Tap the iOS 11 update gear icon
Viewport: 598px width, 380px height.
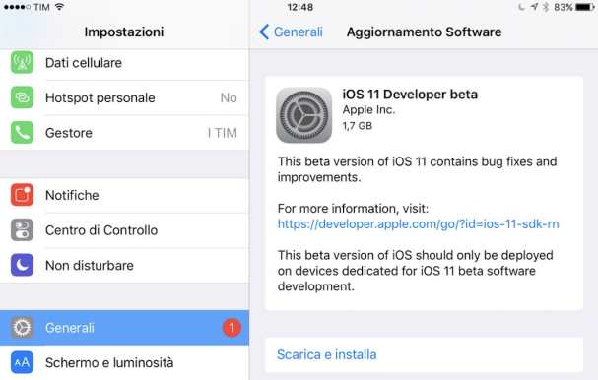(x=304, y=115)
